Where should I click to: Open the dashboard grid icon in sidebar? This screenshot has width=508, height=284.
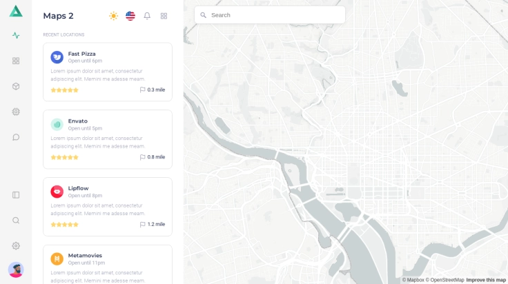coord(16,61)
